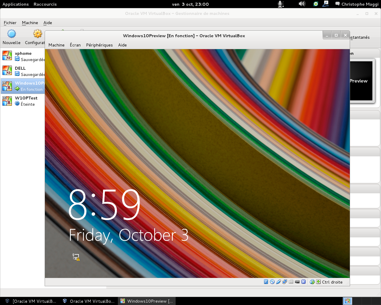Open Machine menu in VM window

tap(57, 45)
